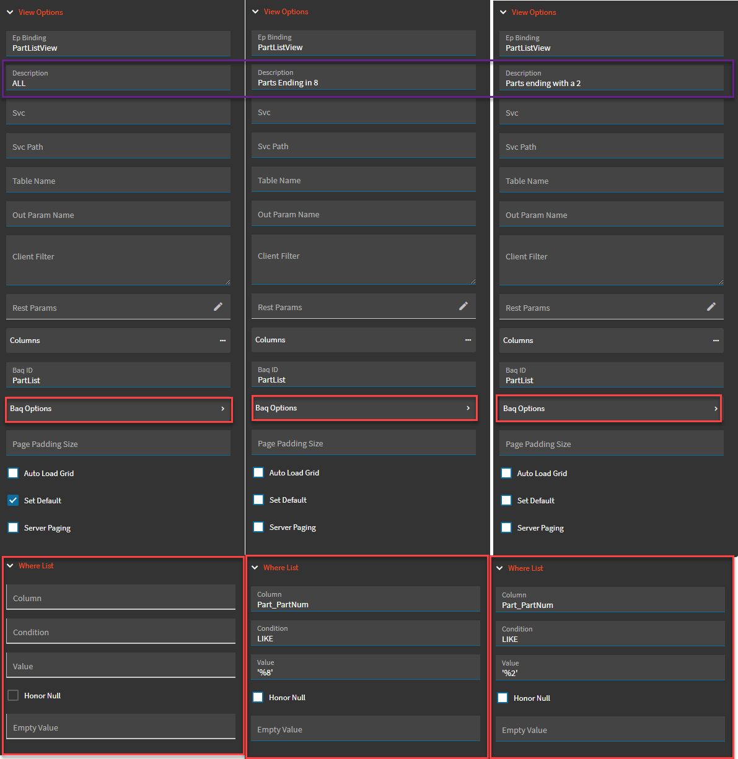Screen dimensions: 738x759
Task: Open Columns ellipsis in Parts Ending in 8 panel
Action: (x=468, y=340)
